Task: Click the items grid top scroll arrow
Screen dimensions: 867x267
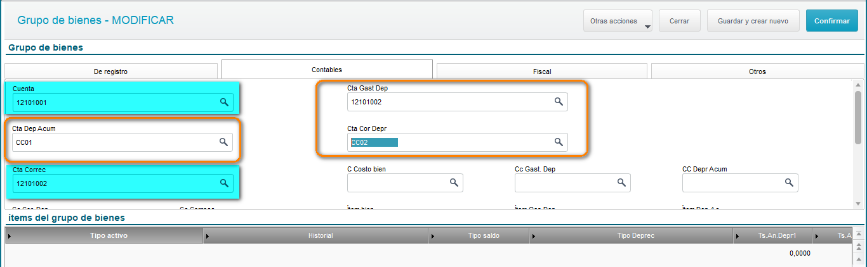Action: [x=858, y=233]
